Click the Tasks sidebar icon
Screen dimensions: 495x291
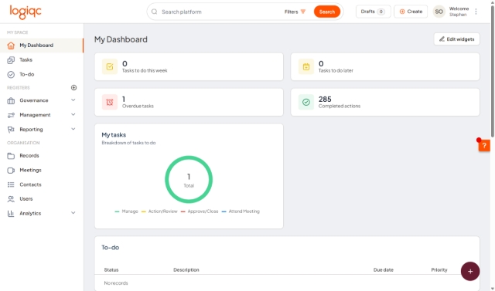(x=11, y=60)
